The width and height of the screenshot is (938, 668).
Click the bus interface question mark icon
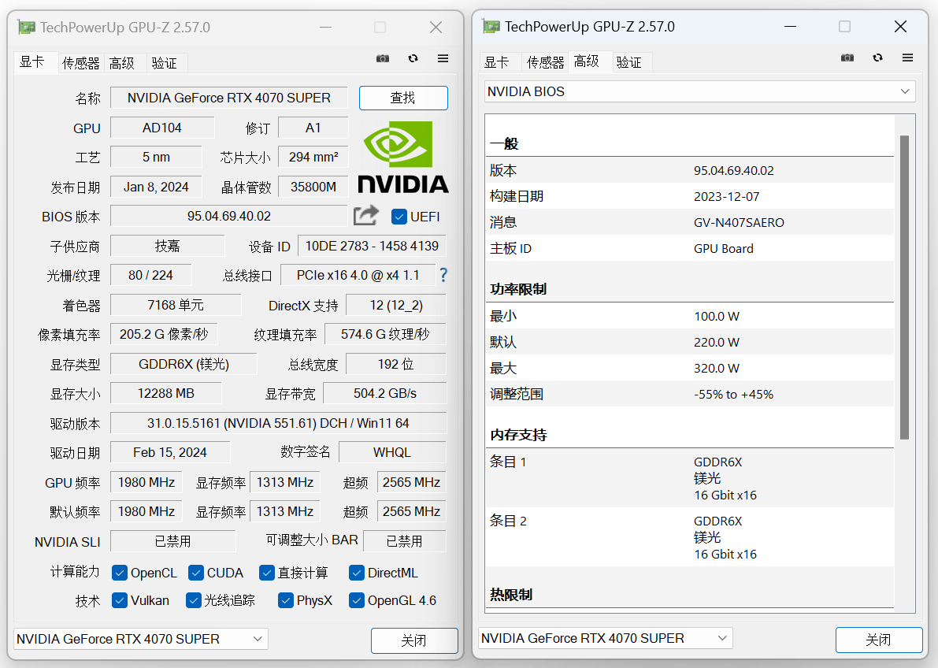443,275
